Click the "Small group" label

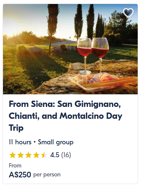pos(55,142)
